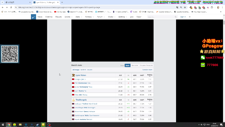
Task: Click the Lynn Vision team logo
Action: [x=73, y=75]
